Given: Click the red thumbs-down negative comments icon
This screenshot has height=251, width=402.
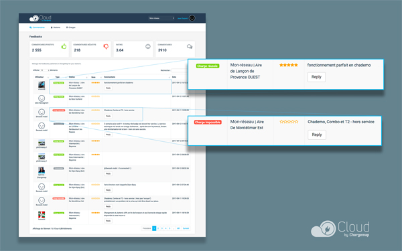Looking at the screenshot, I should tap(106, 47).
